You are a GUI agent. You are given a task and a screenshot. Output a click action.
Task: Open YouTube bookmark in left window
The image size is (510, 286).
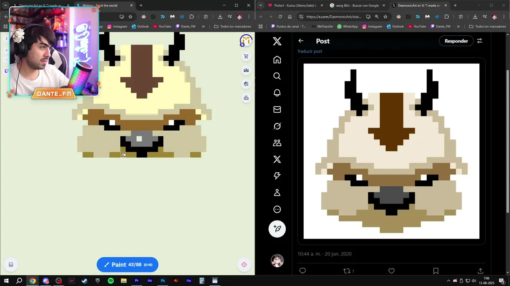[162, 27]
